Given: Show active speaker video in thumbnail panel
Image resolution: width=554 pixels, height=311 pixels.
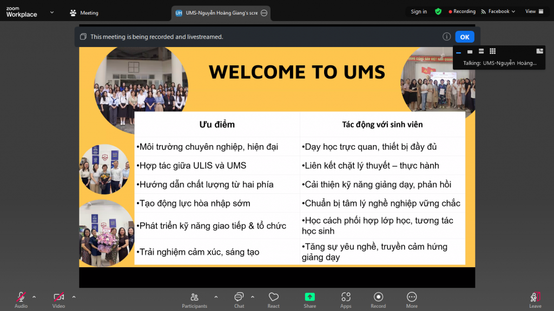Looking at the screenshot, I should [x=470, y=52].
